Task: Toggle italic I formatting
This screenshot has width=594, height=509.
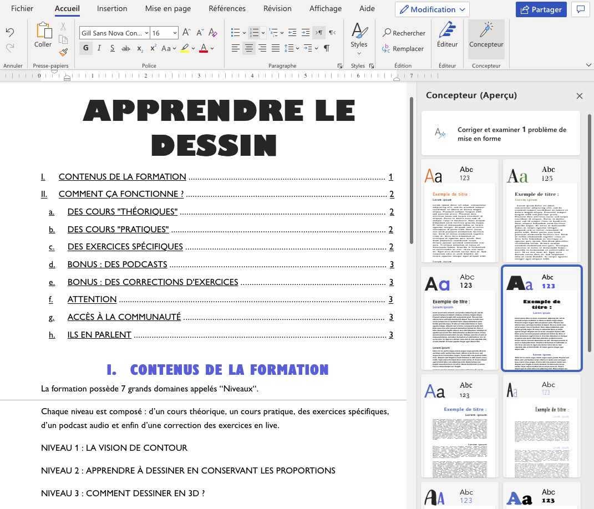Action: click(x=99, y=48)
